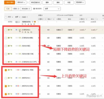Viewport: 104px width, 99px height.
Task: Click the round icon under [打底毛衣女] keyword
Action: click(x=22, y=32)
